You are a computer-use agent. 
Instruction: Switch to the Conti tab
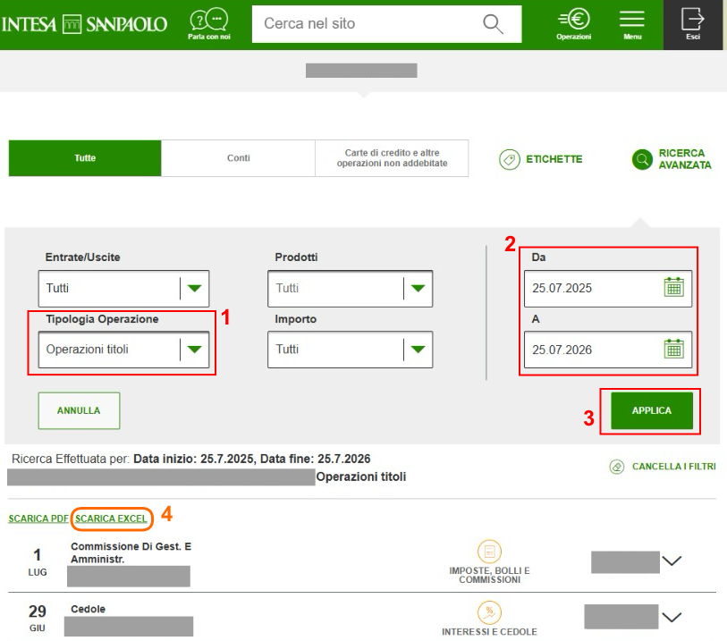239,158
